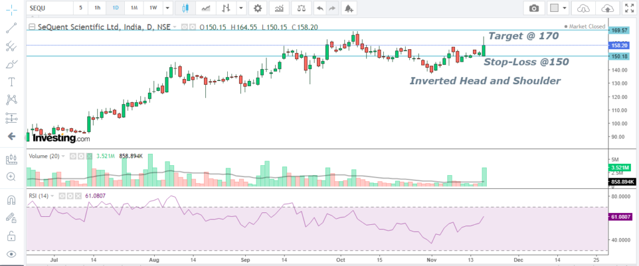The width and height of the screenshot is (639, 266).
Task: Hide all drawings using the eye icon
Action: [11, 254]
